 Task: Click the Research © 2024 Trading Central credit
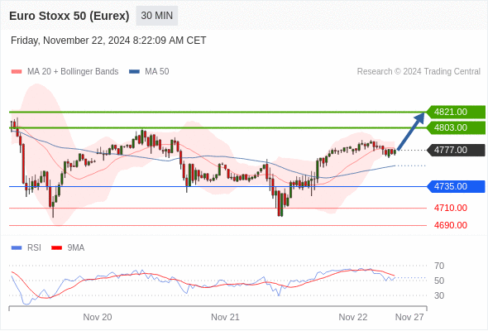pos(419,72)
